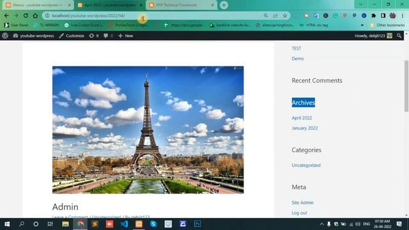The height and width of the screenshot is (230, 409).
Task: Open the April 2022 archive link
Action: (x=302, y=118)
